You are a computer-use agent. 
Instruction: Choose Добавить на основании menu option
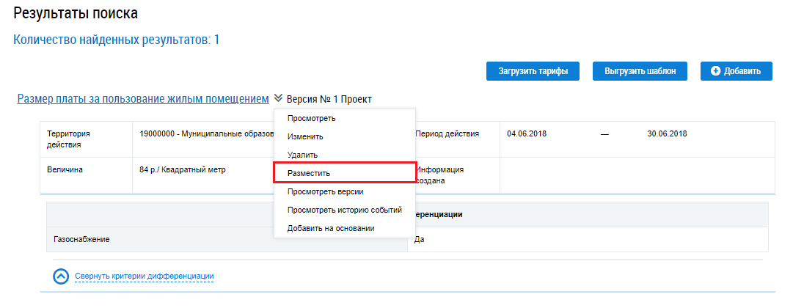click(x=331, y=228)
